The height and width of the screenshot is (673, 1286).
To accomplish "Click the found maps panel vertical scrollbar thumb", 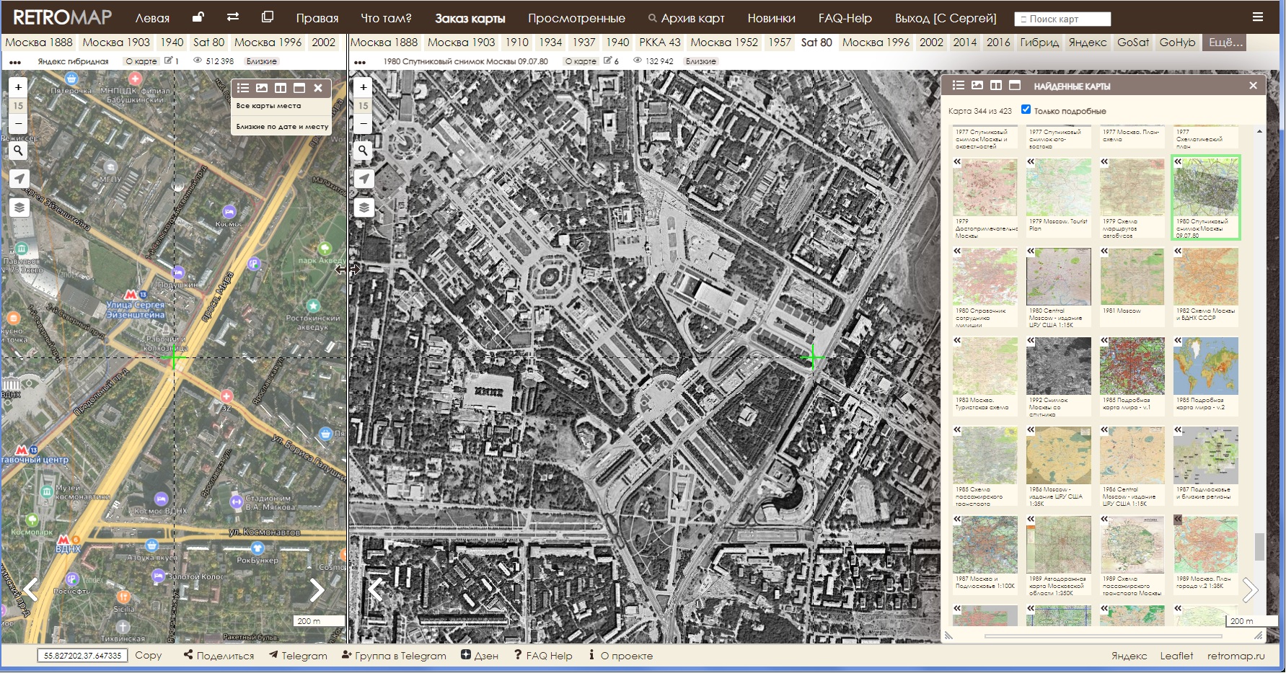I will [1259, 546].
